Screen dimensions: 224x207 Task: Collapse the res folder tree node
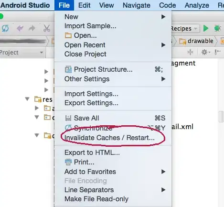pos(27,99)
